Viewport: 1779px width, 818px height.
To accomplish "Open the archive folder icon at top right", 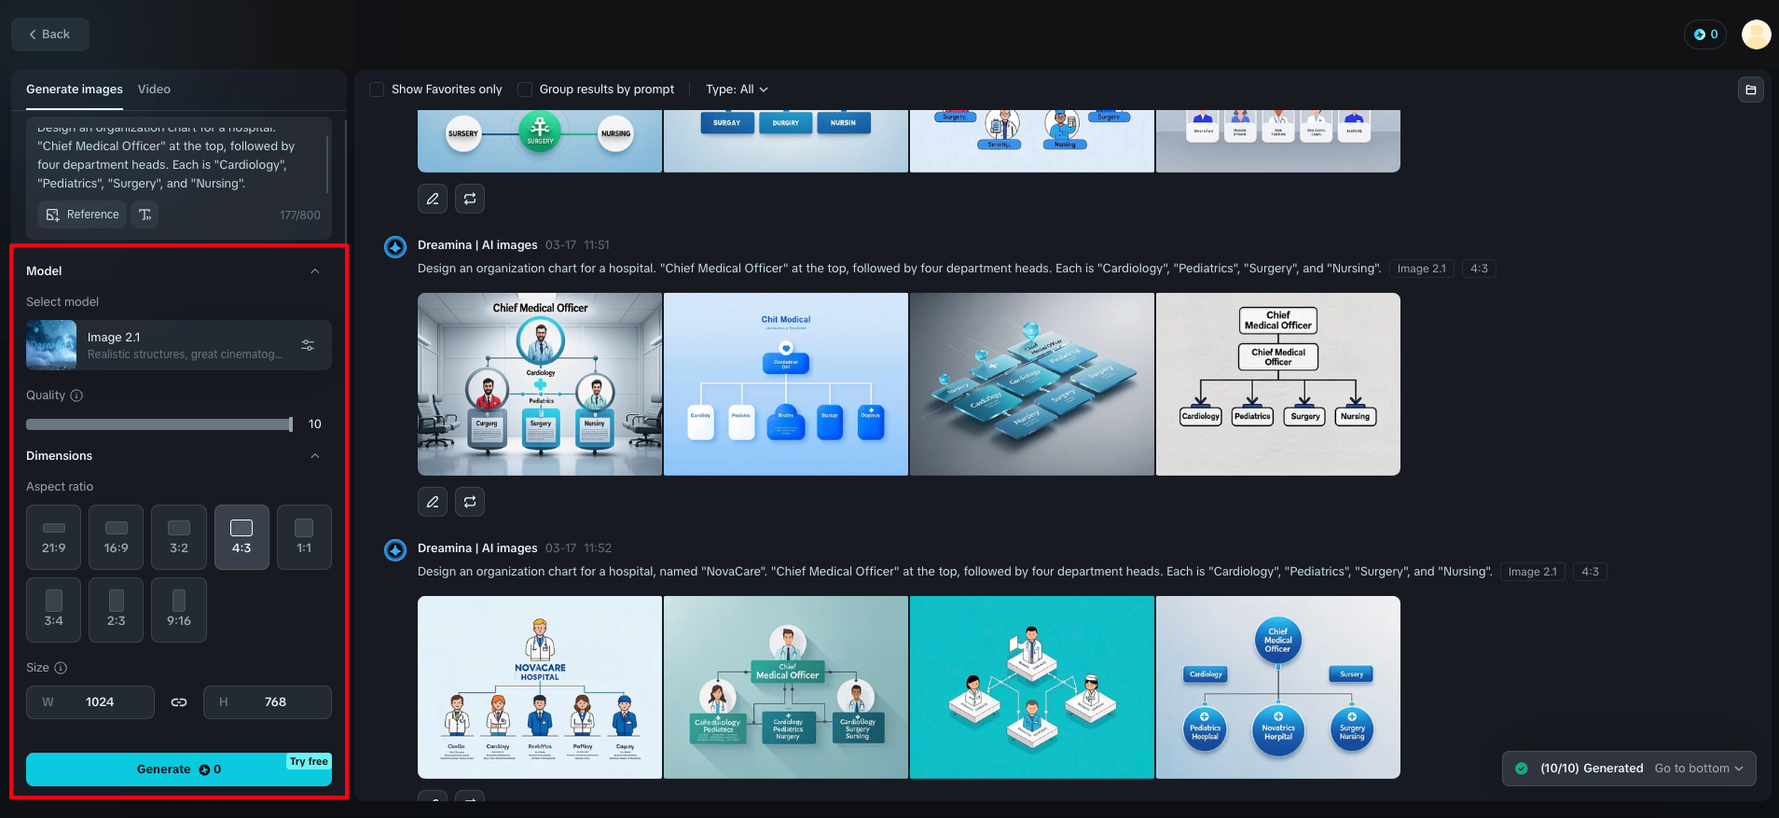I will pos(1751,90).
